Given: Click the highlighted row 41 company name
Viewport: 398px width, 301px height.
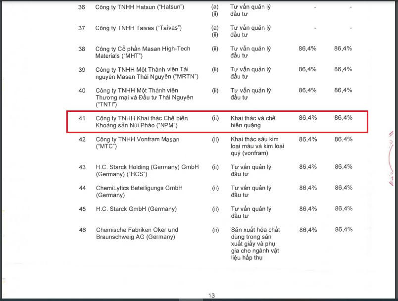Looking at the screenshot, I should tap(142, 122).
